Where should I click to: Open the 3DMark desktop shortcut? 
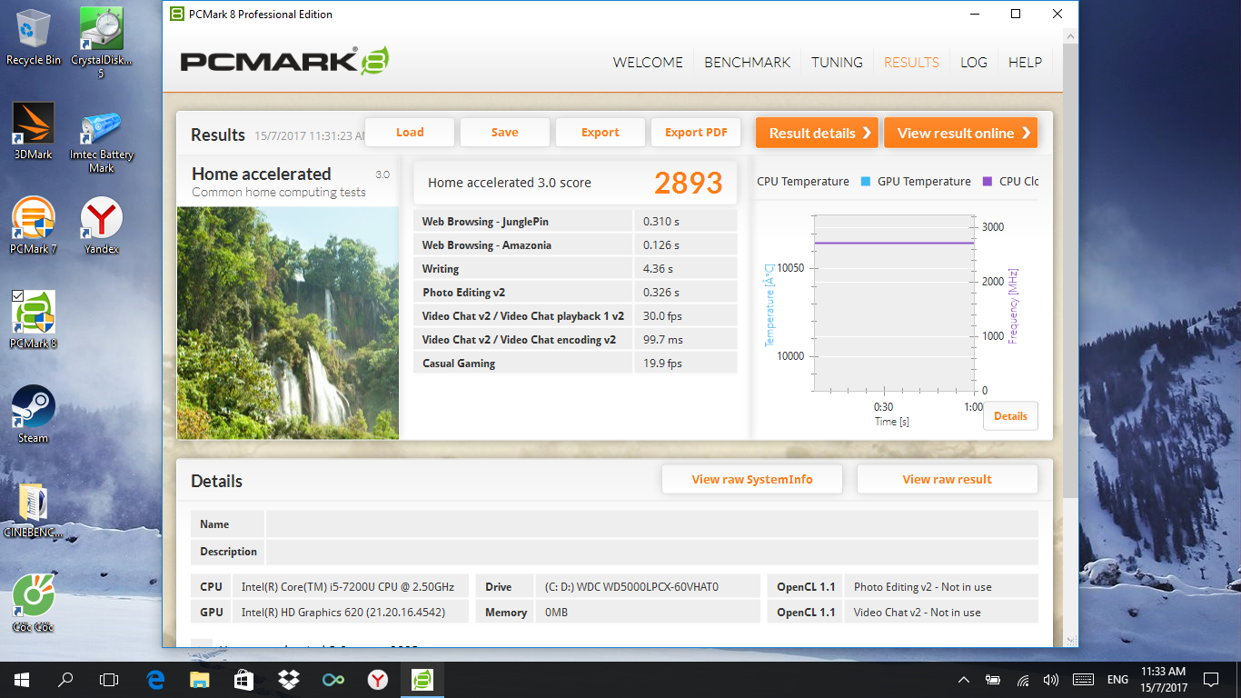coord(34,131)
